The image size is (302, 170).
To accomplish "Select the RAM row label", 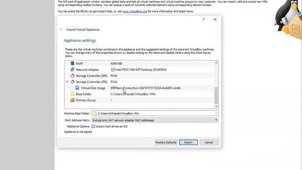I will [x=79, y=64].
